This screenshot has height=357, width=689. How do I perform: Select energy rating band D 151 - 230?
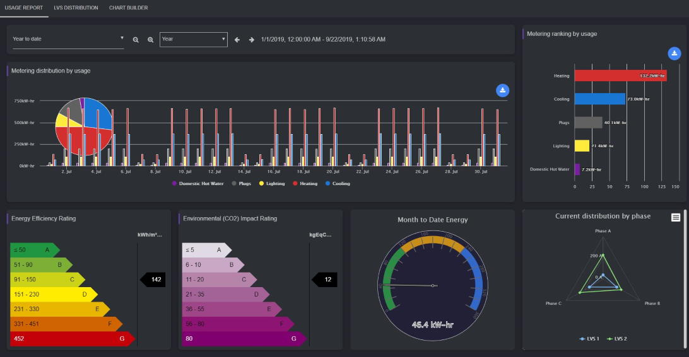pyautogui.click(x=54, y=294)
